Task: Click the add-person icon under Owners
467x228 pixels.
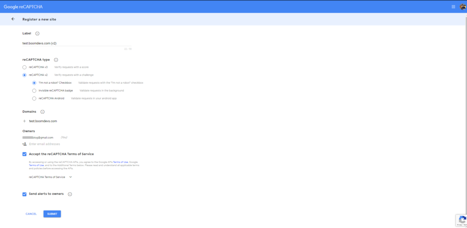Action: pos(25,144)
